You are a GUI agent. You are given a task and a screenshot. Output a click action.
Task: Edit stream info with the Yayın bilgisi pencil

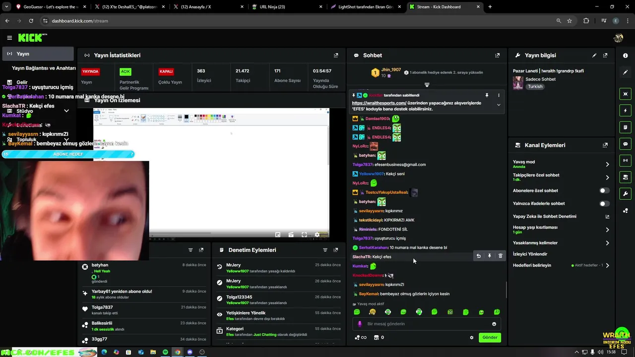[x=594, y=56]
